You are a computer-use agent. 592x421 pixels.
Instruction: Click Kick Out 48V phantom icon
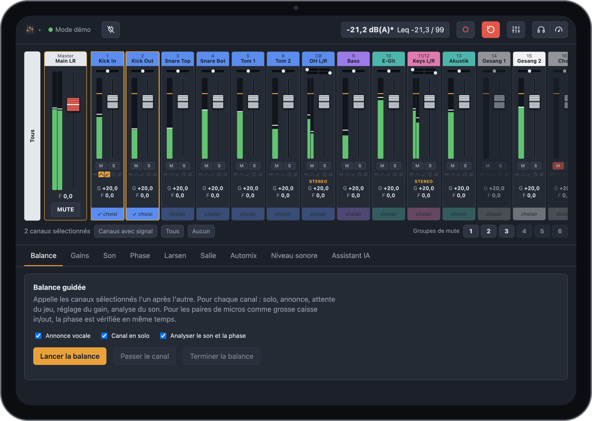coord(130,175)
